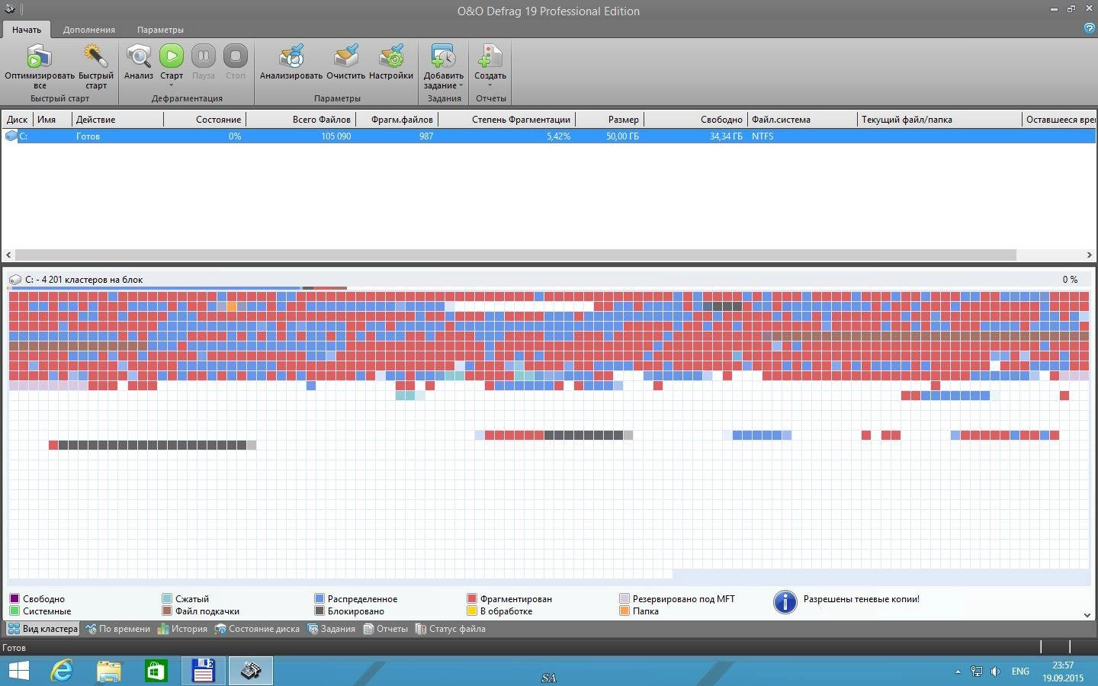Click the drive list scroll-left arrow
Image resolution: width=1098 pixels, height=686 pixels.
click(x=8, y=255)
